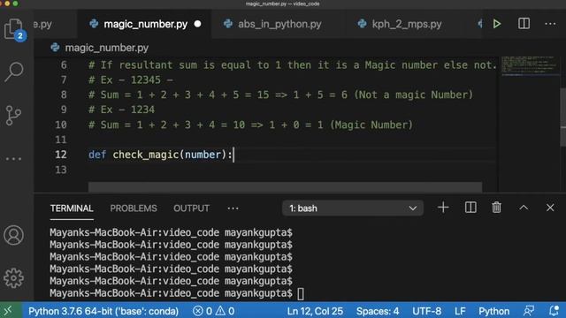The width and height of the screenshot is (566, 318).
Task: Open the Explorer view in activity bar
Action: coord(14,29)
